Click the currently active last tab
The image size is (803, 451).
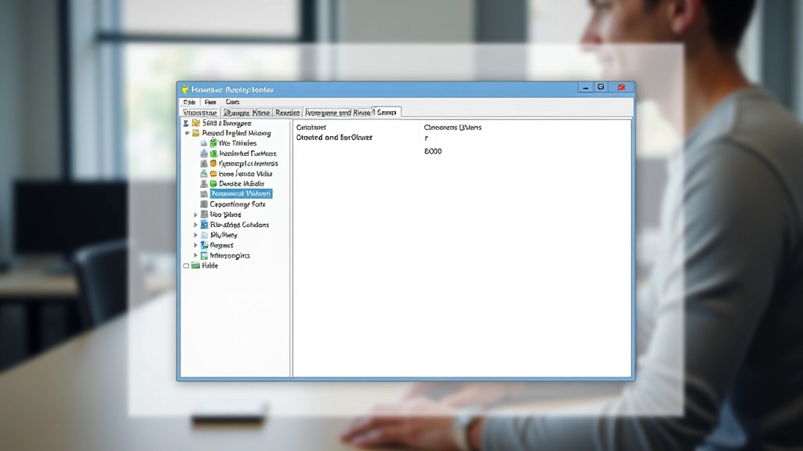pyautogui.click(x=387, y=112)
